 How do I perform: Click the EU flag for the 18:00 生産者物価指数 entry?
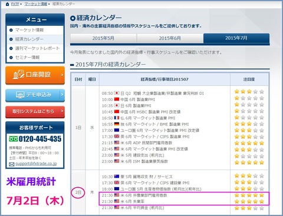tap(117, 189)
